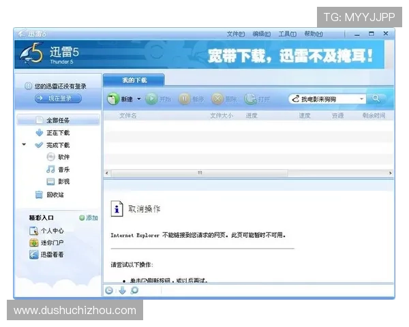The width and height of the screenshot is (409, 327).
Task: Open 回收站 recycle bin entry
Action: 55,195
